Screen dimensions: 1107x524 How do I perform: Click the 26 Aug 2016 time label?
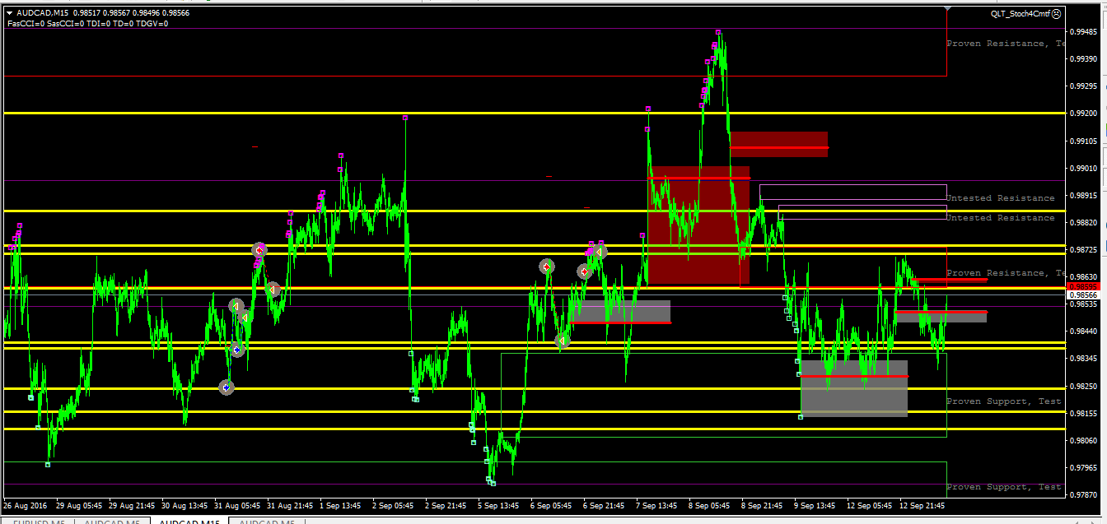point(26,505)
